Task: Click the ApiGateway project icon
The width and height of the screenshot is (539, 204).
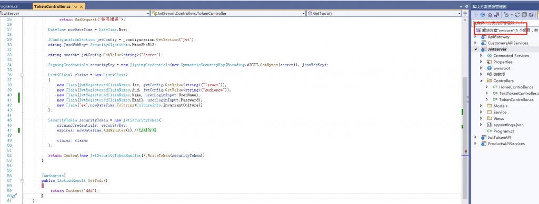Action: [x=484, y=37]
